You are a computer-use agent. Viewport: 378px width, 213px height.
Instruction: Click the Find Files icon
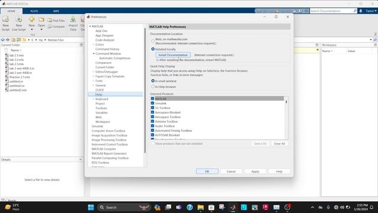pos(50,21)
